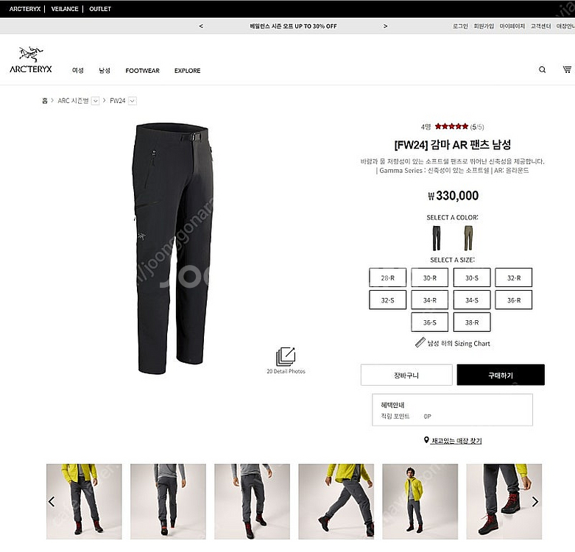Expand the ARC 시즌별 breadcrumb dropdown
575x552 pixels.
pos(96,101)
